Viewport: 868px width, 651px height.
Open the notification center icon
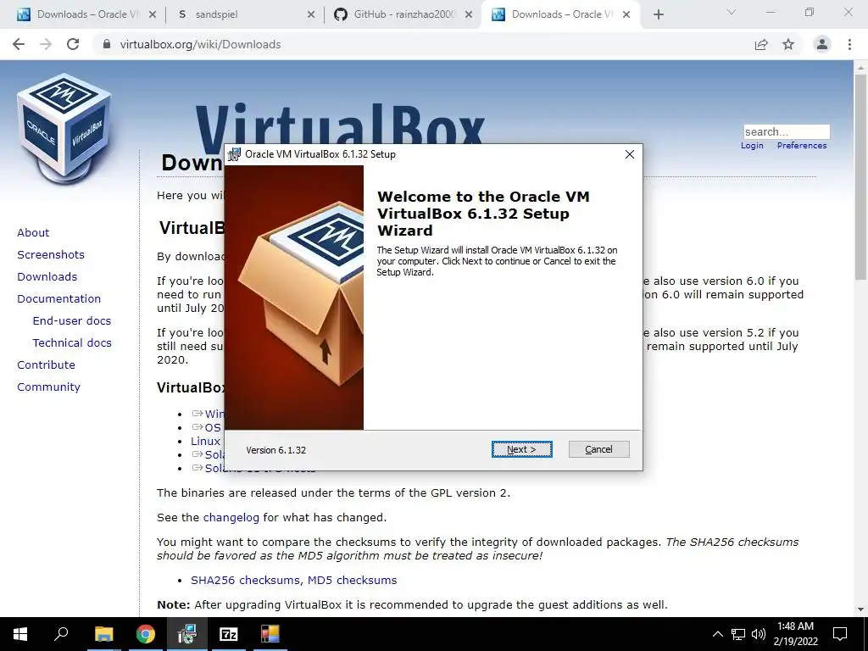pyautogui.click(x=840, y=634)
